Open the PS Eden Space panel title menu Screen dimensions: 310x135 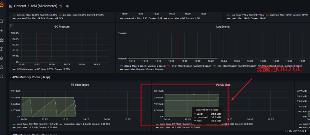tap(80, 85)
